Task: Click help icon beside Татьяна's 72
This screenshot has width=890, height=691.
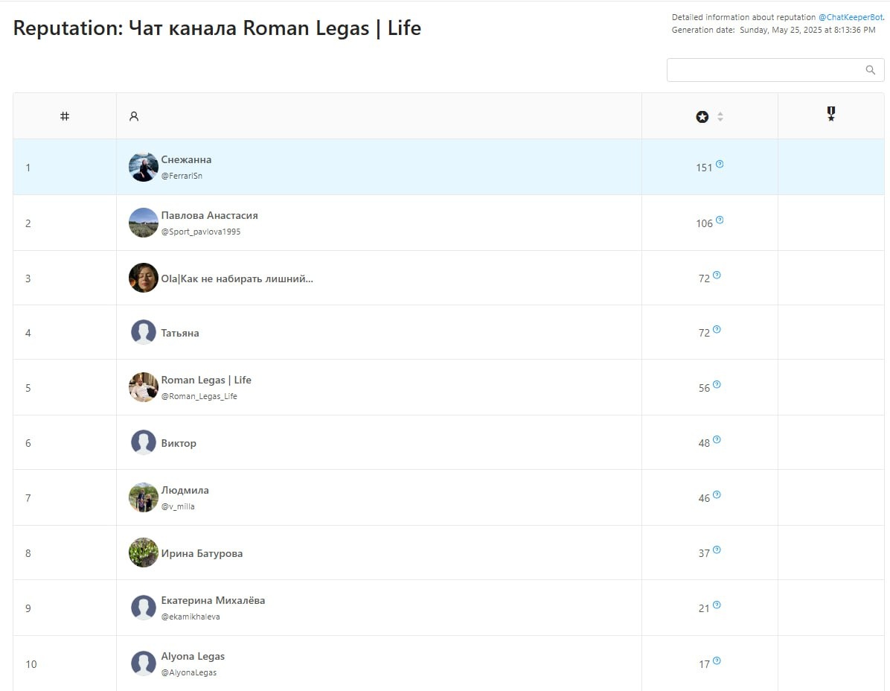Action: point(717,329)
